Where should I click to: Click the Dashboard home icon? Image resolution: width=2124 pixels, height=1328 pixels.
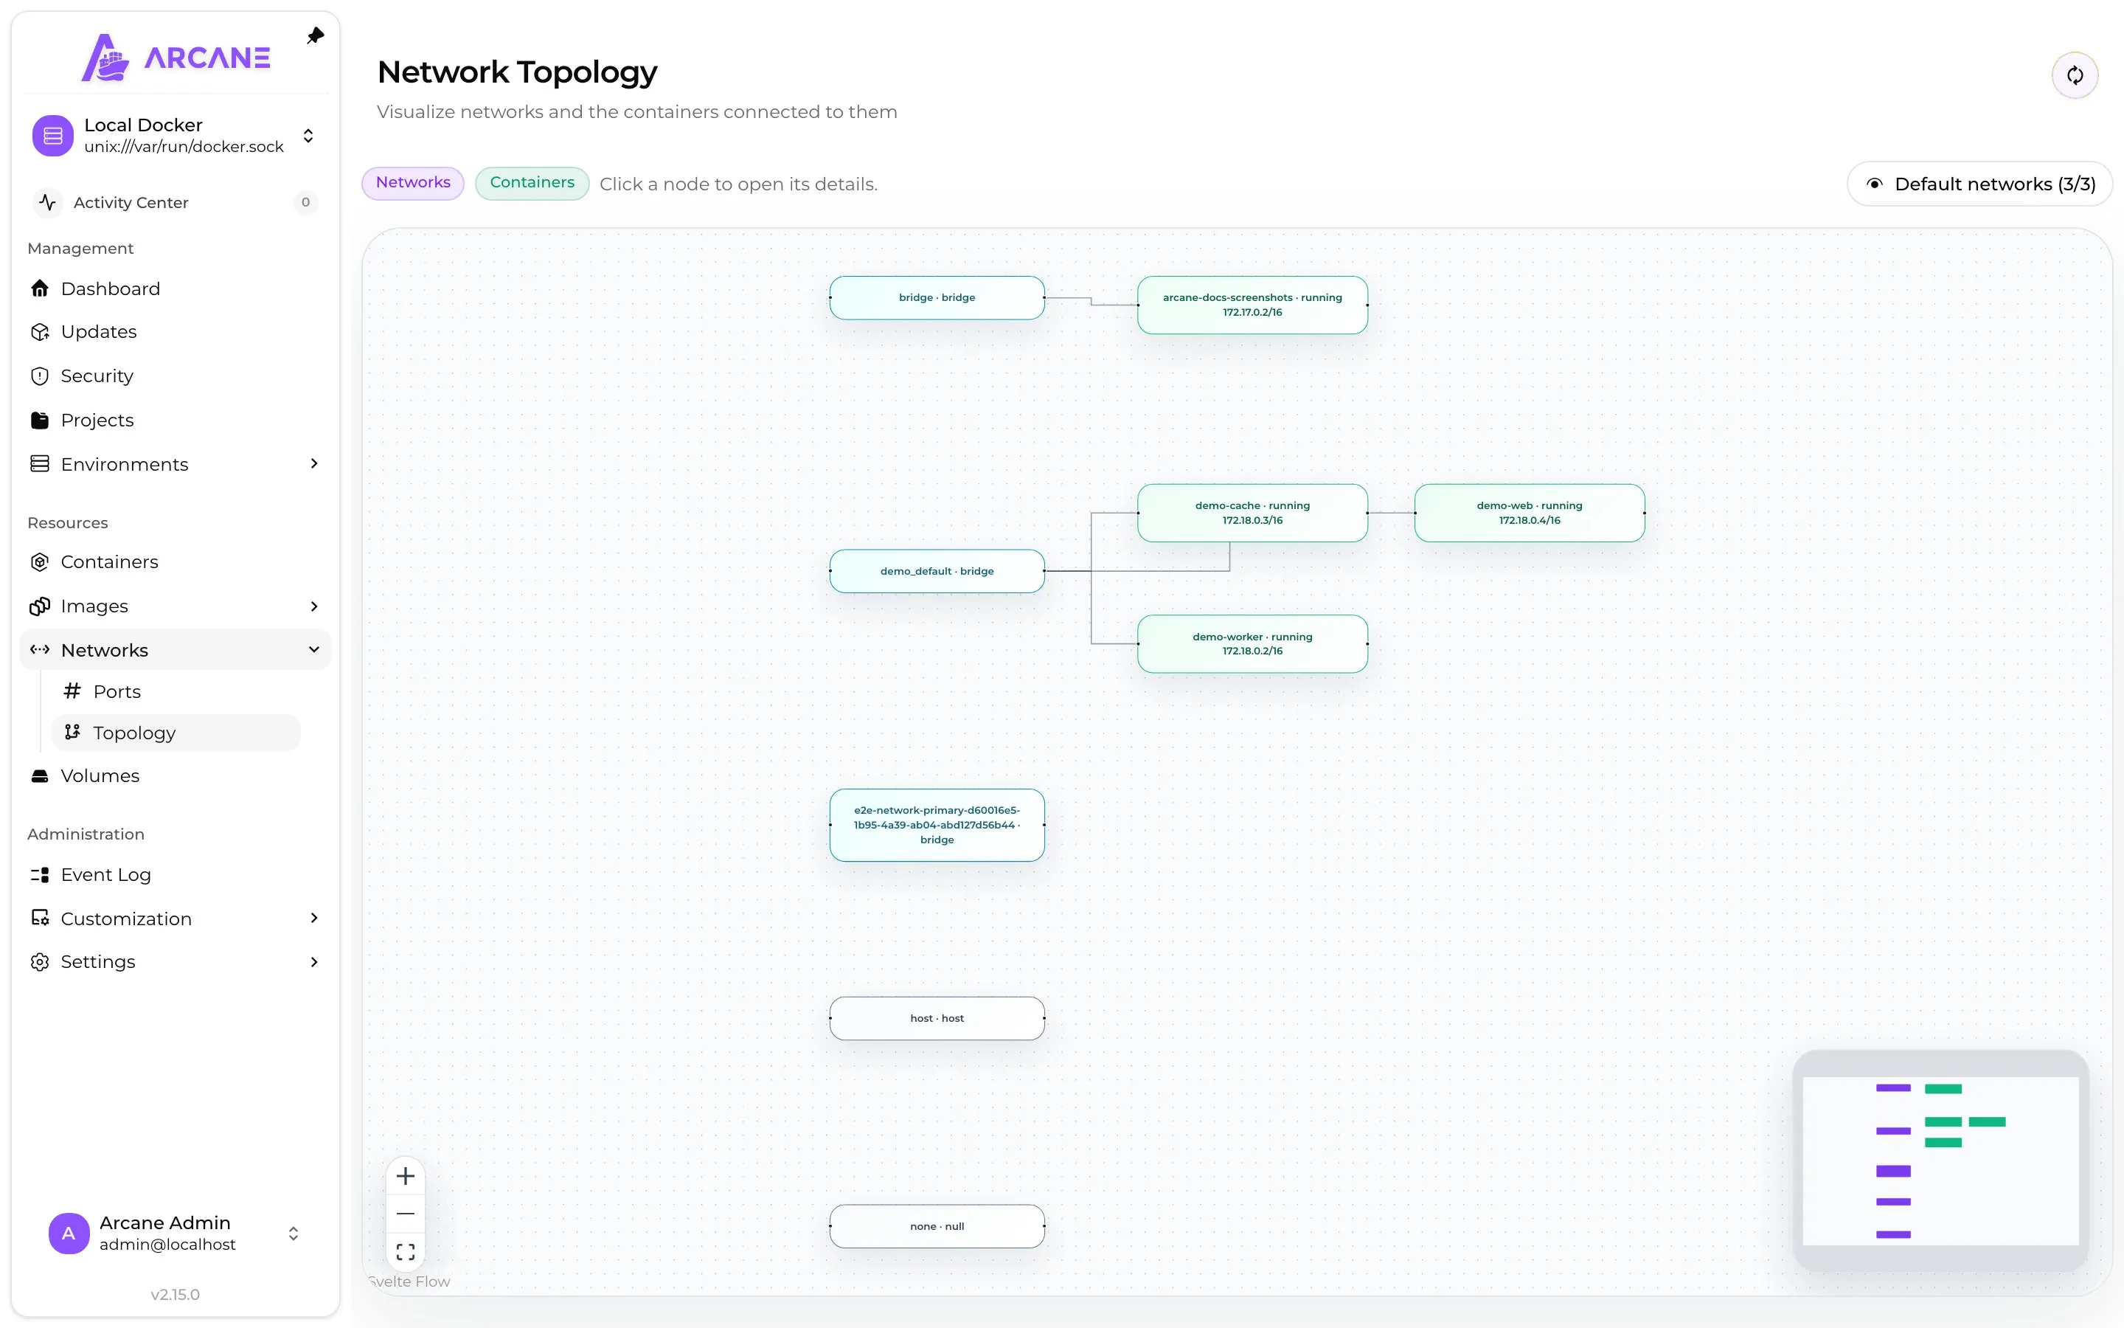coord(40,288)
